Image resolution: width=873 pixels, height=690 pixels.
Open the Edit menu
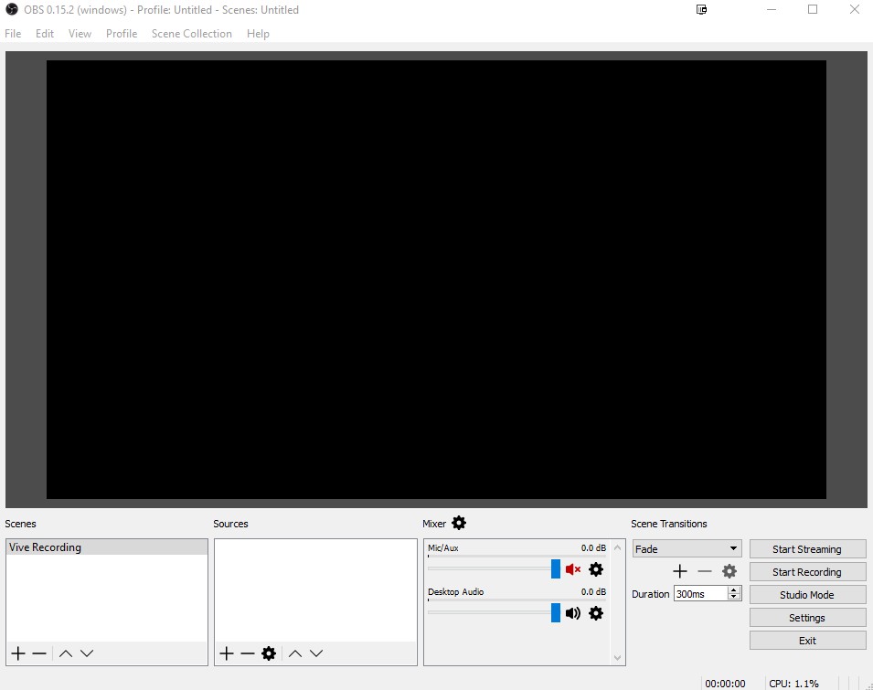point(45,34)
